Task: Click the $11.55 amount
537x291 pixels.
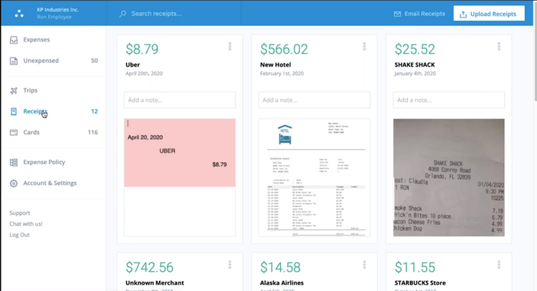Action: (415, 267)
